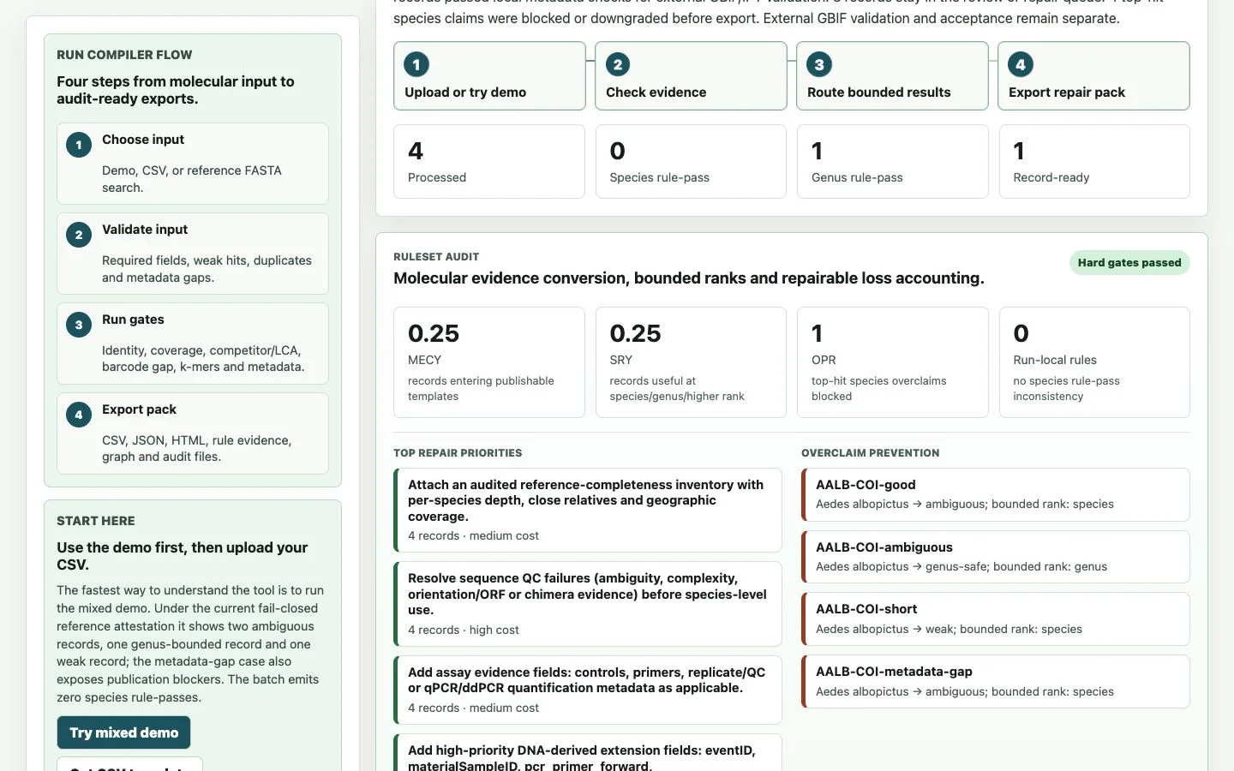Click the number 2 badge beside Validate input
The width and height of the screenshot is (1234, 771).
click(x=79, y=235)
